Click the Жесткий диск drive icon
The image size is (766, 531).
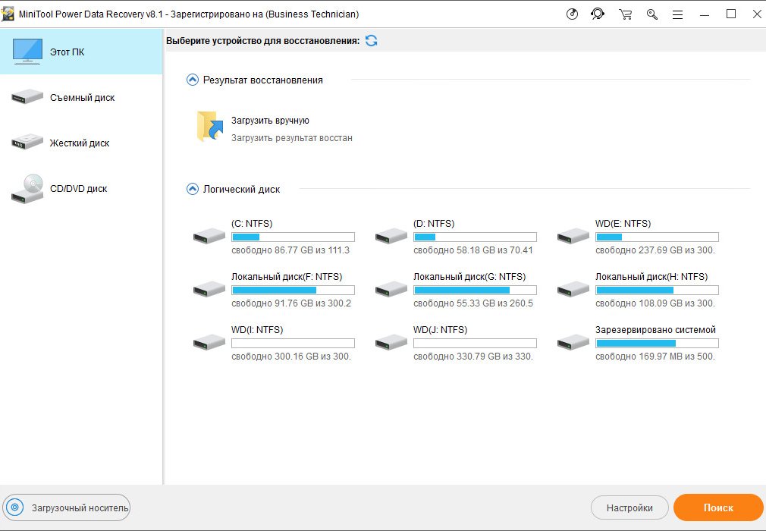click(27, 142)
